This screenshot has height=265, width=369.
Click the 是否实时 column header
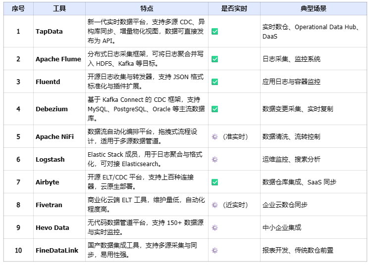tap(234, 9)
